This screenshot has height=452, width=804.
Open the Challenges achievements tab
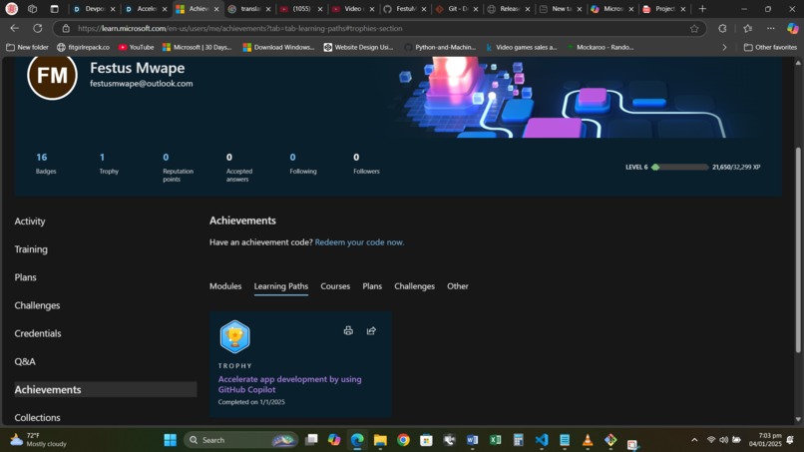pos(414,286)
